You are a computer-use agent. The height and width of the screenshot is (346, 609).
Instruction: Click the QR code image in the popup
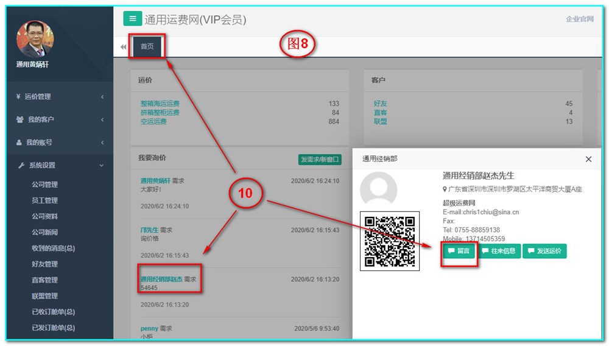(390, 241)
